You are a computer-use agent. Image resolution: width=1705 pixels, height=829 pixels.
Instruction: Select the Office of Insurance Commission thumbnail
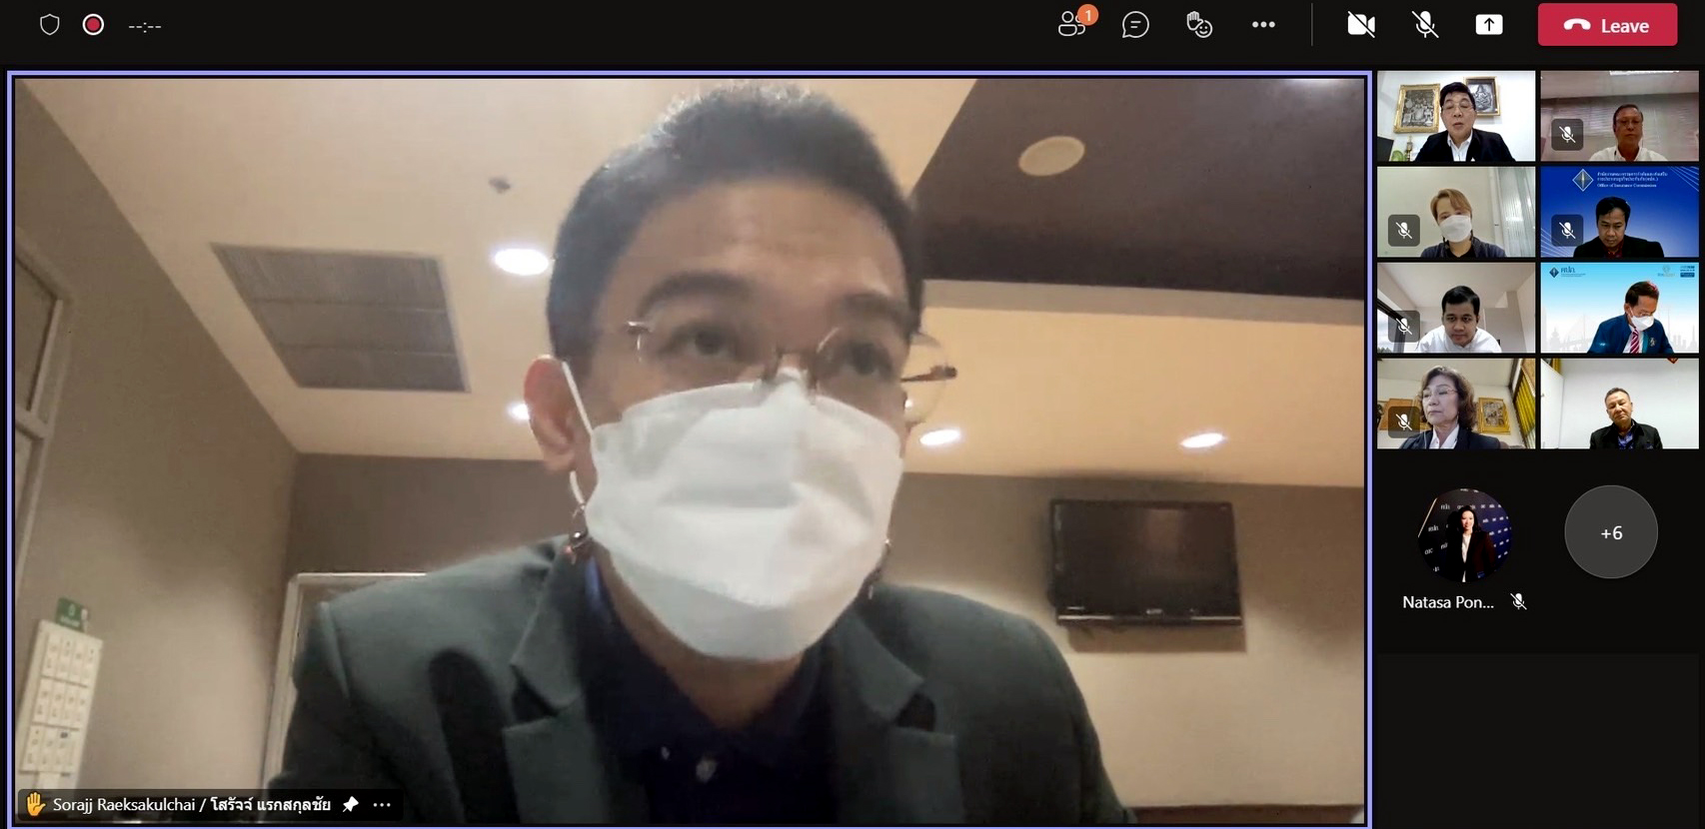point(1619,212)
